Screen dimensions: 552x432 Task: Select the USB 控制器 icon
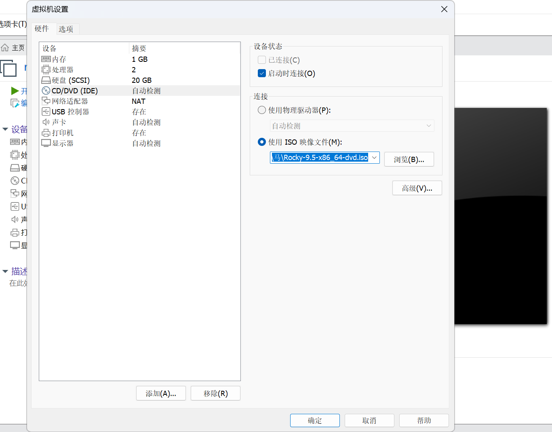pyautogui.click(x=46, y=112)
